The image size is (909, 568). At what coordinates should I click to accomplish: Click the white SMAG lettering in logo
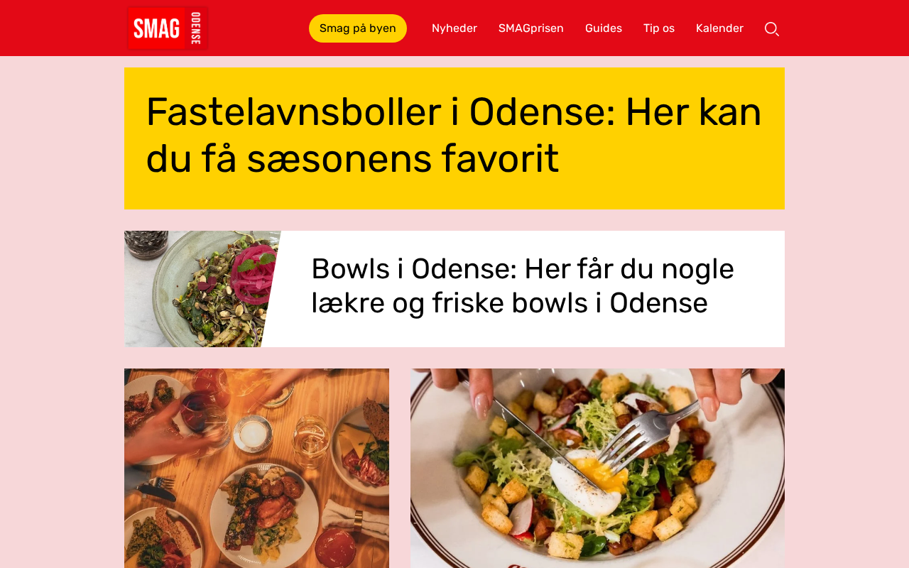click(x=157, y=28)
